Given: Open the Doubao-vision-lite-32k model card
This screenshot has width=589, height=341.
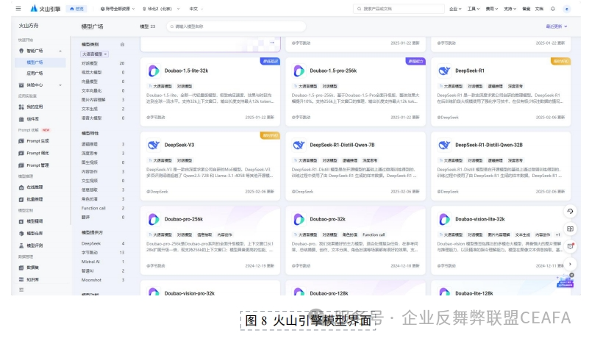Looking at the screenshot, I should point(501,240).
